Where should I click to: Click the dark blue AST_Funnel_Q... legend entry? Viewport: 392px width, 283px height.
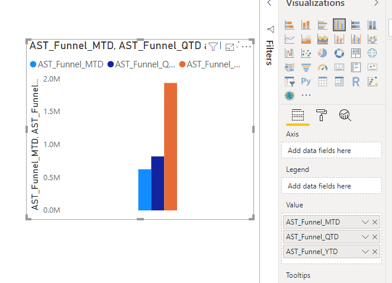(x=142, y=64)
